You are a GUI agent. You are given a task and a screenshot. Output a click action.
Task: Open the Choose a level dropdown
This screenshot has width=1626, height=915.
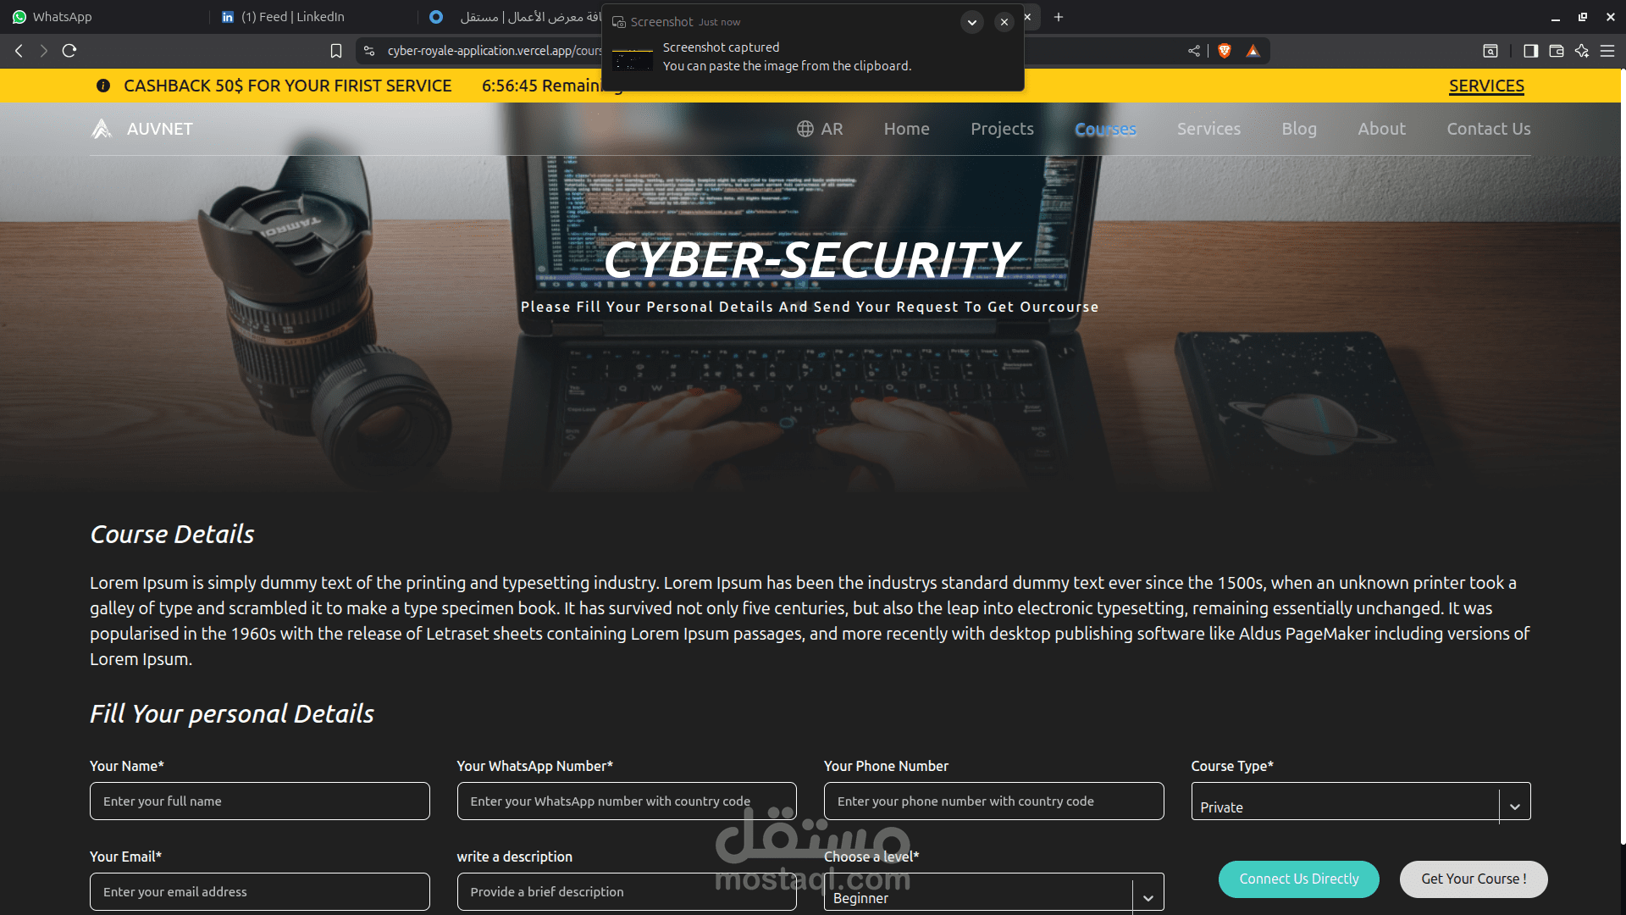click(x=994, y=892)
